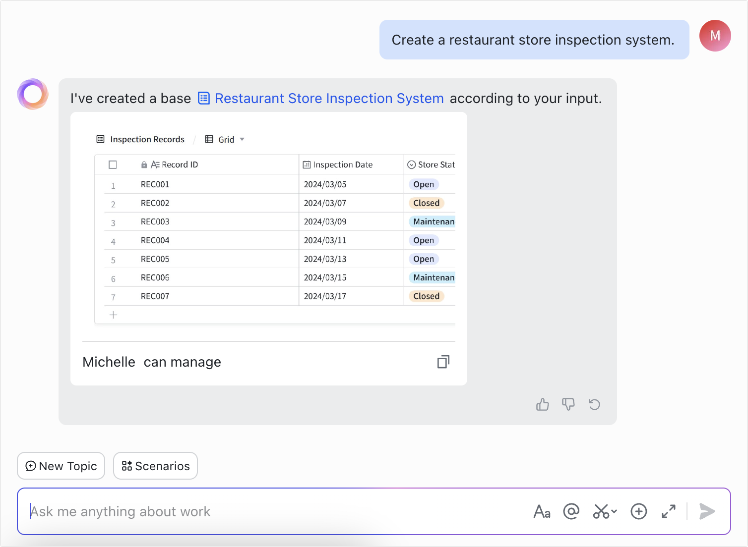Click the thumbs up feedback icon
Image resolution: width=748 pixels, height=547 pixels.
click(542, 404)
